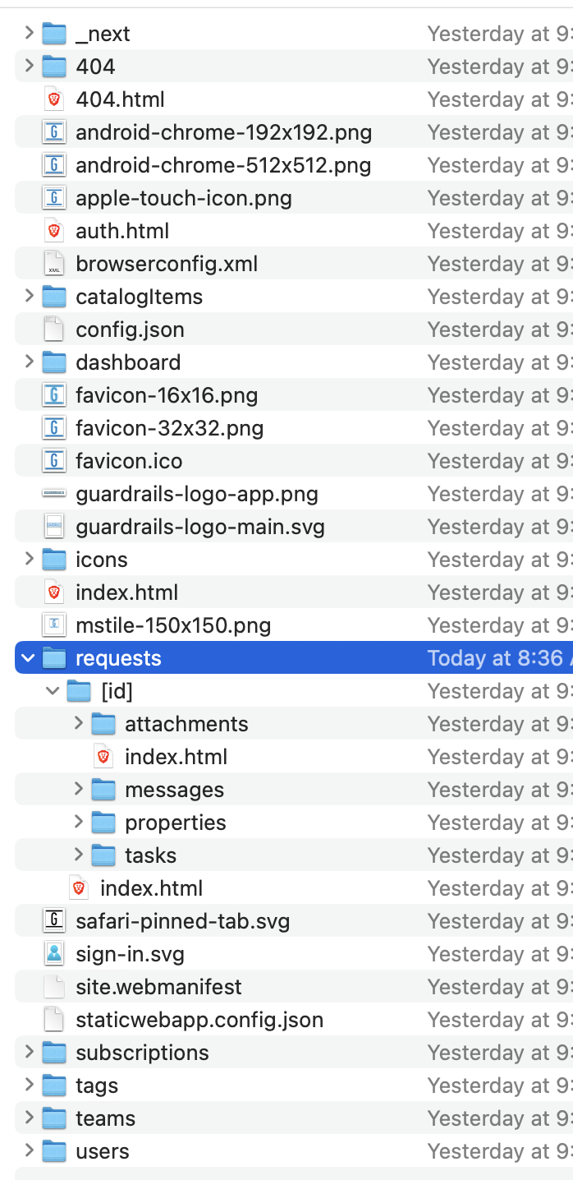Expand the 404 folder chevron

pyautogui.click(x=29, y=66)
